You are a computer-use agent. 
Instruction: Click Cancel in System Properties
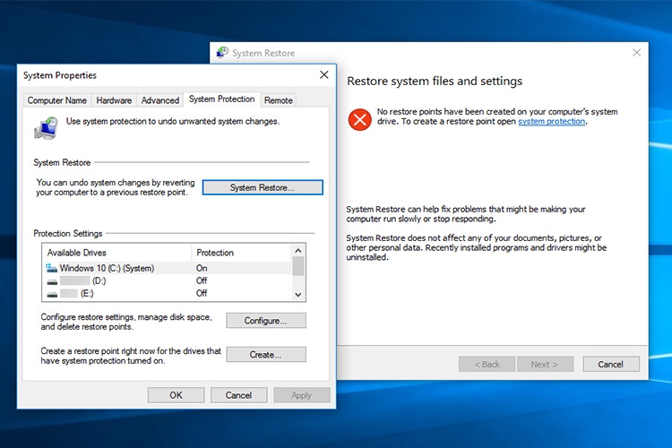pos(238,395)
